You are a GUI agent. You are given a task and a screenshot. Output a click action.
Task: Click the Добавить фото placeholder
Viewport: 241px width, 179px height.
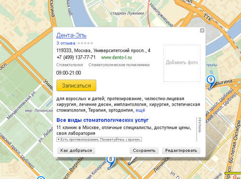point(182,63)
